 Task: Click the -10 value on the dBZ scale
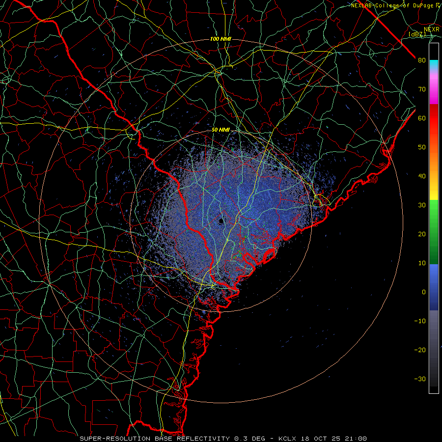(x=420, y=321)
